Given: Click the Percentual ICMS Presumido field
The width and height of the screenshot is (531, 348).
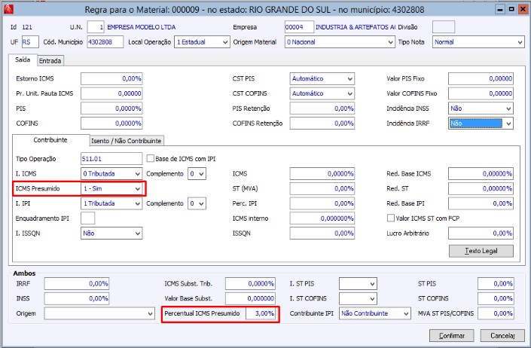Looking at the screenshot, I should [261, 313].
